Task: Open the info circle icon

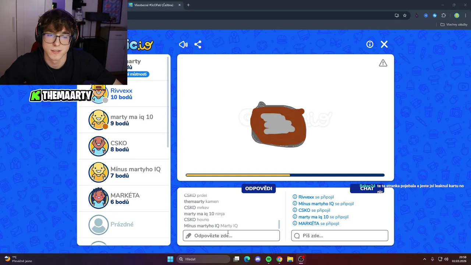Action: [x=370, y=44]
